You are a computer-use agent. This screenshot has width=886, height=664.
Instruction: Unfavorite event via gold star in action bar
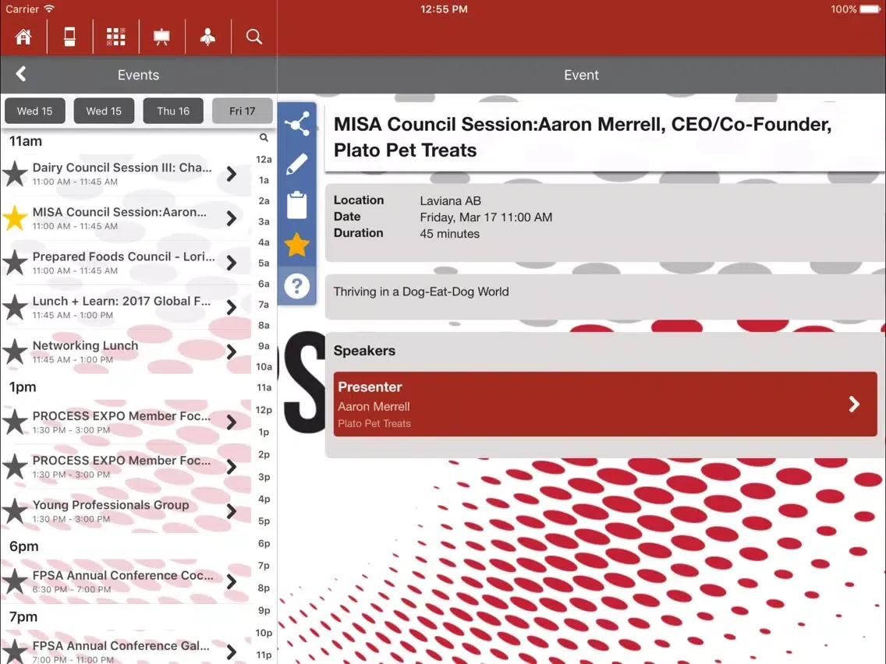click(296, 245)
